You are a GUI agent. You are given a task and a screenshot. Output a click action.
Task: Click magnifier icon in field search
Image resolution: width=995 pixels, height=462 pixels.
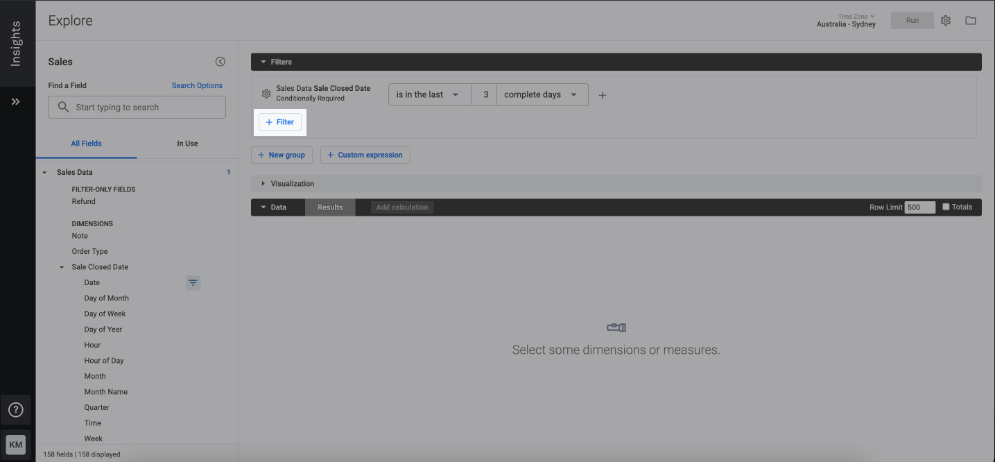pos(63,108)
